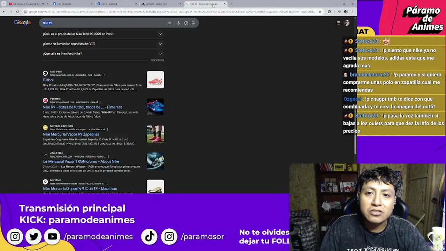Click the Mercado Libre site favicon
The width and height of the screenshot is (446, 251).
(x=45, y=128)
